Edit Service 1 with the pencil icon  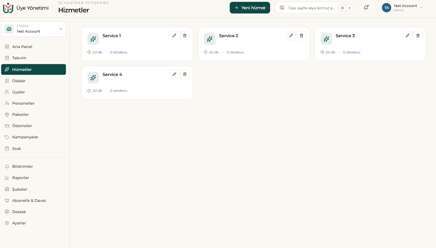[x=174, y=36]
